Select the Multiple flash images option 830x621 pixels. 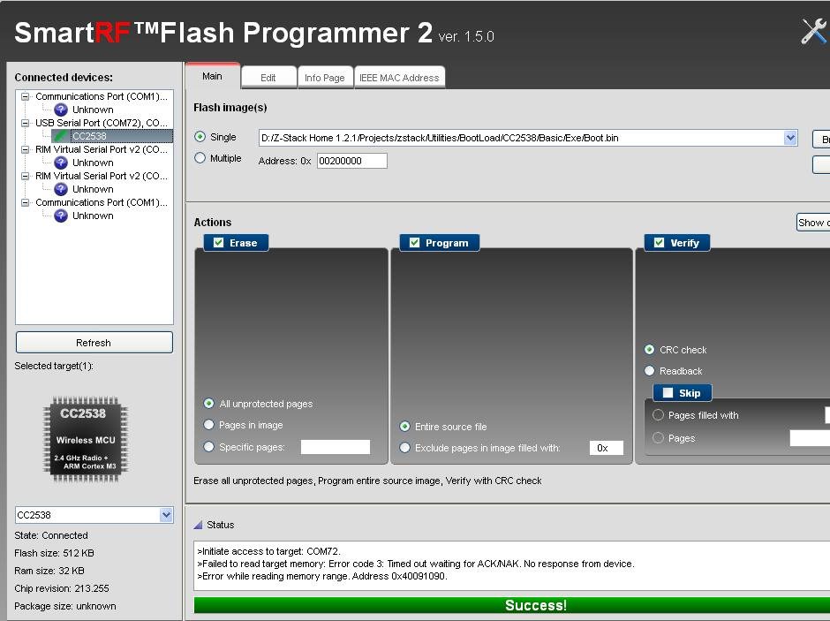pyautogui.click(x=200, y=158)
